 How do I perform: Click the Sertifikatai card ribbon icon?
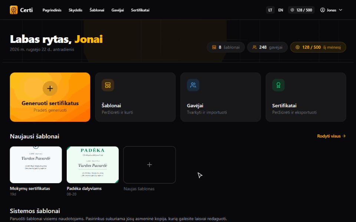[x=278, y=85]
